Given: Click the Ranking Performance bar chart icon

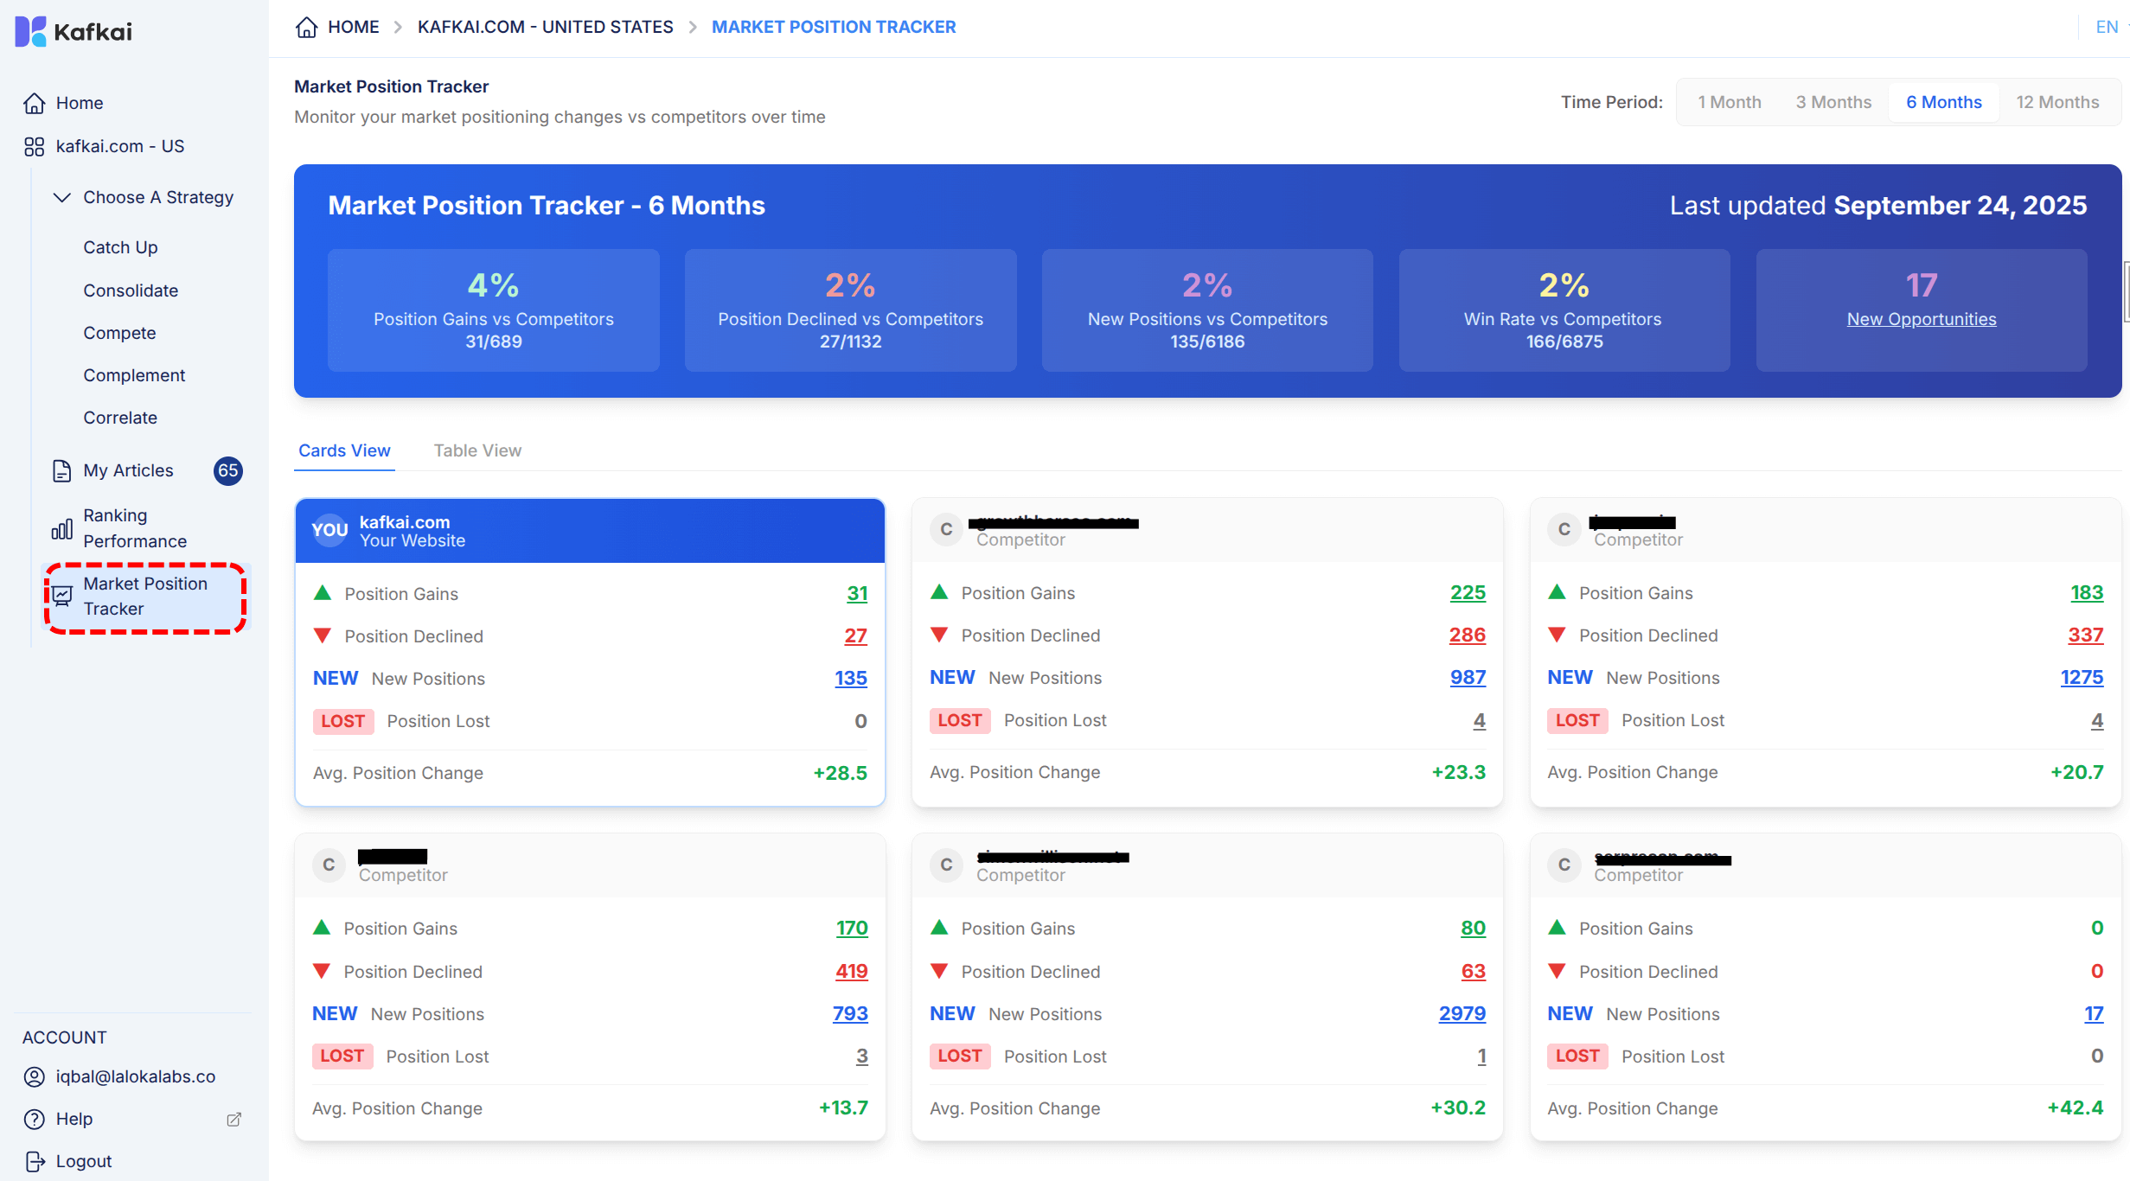Looking at the screenshot, I should [x=61, y=528].
